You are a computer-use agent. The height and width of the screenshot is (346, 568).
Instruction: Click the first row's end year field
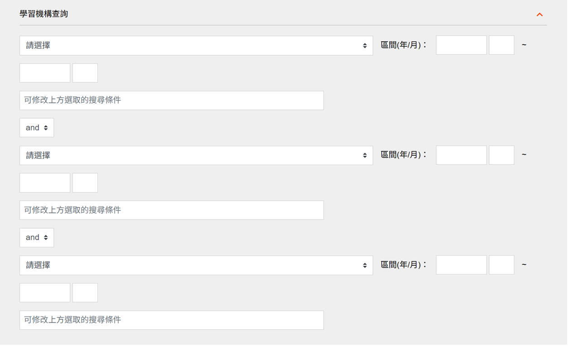[45, 73]
